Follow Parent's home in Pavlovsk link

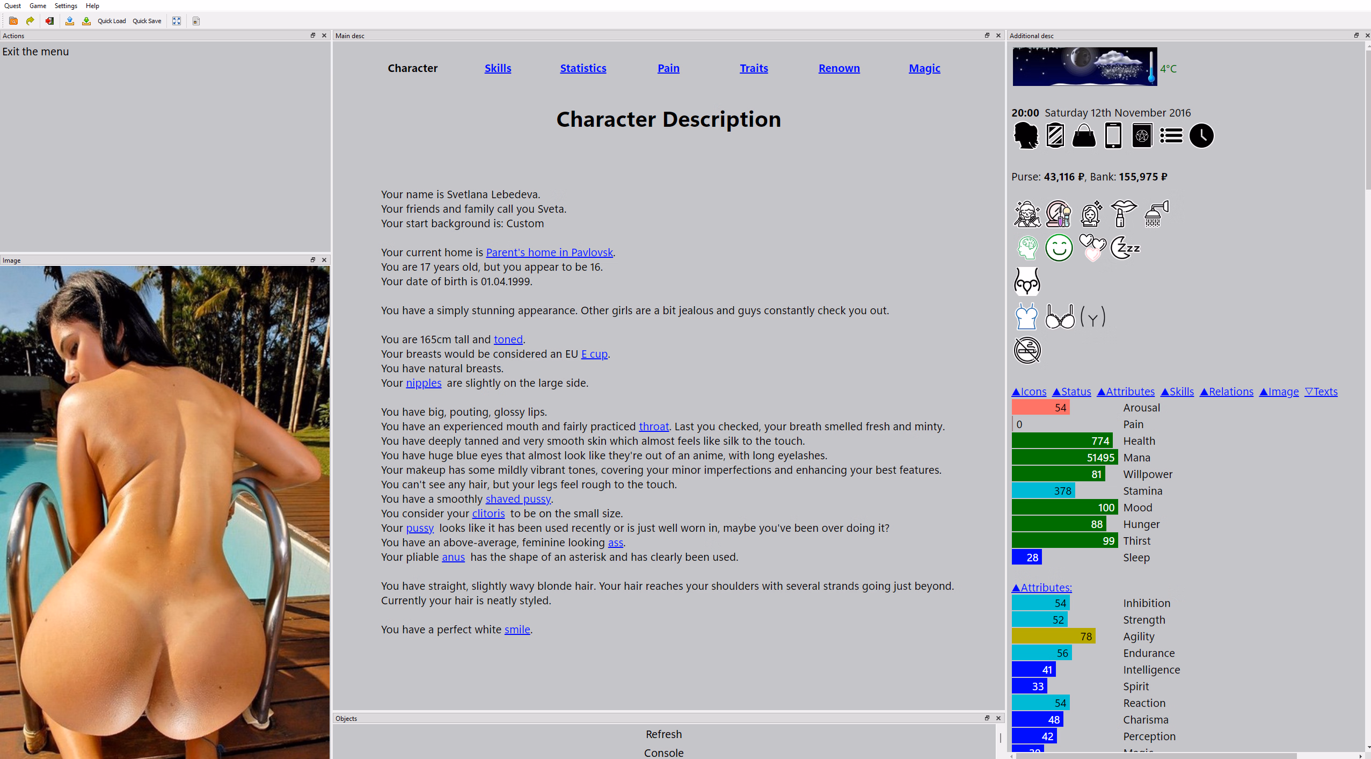(x=549, y=252)
